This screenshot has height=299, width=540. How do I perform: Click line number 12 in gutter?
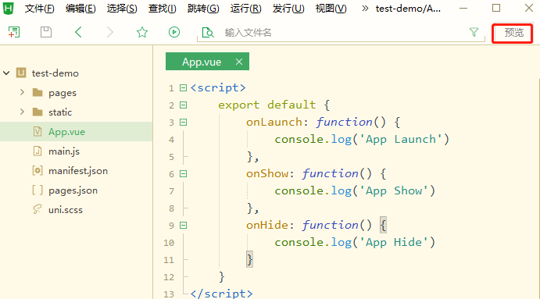tap(169, 277)
